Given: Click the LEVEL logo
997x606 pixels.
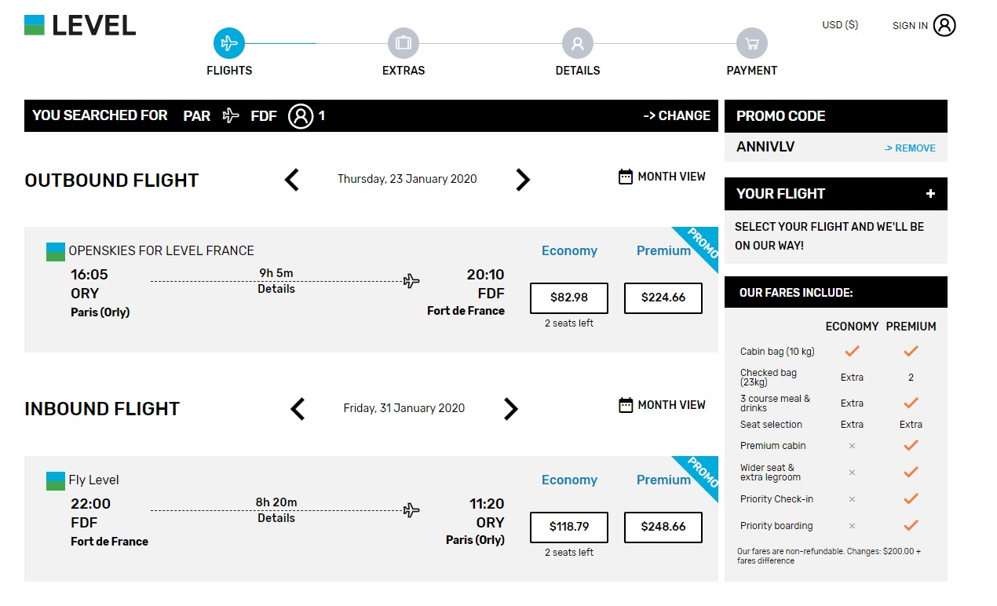Looking at the screenshot, I should 80,25.
